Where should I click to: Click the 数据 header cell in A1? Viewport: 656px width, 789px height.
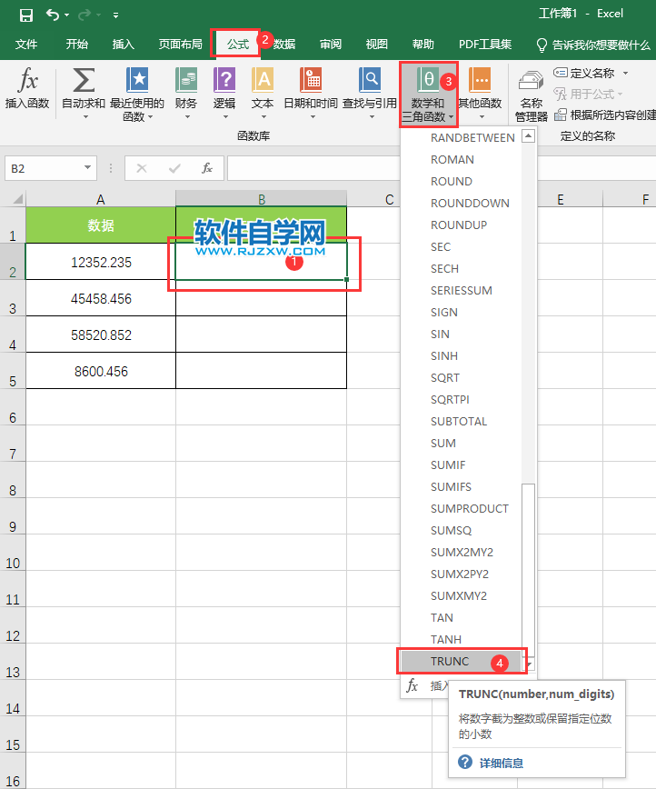101,225
